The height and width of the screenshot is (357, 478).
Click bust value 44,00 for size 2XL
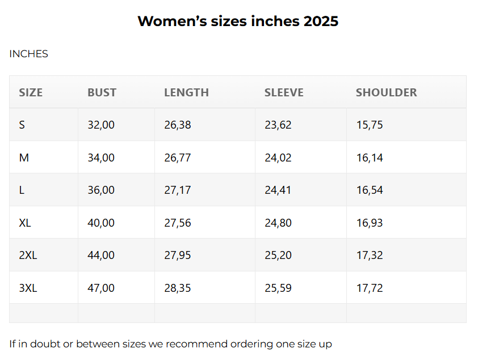[x=101, y=255]
